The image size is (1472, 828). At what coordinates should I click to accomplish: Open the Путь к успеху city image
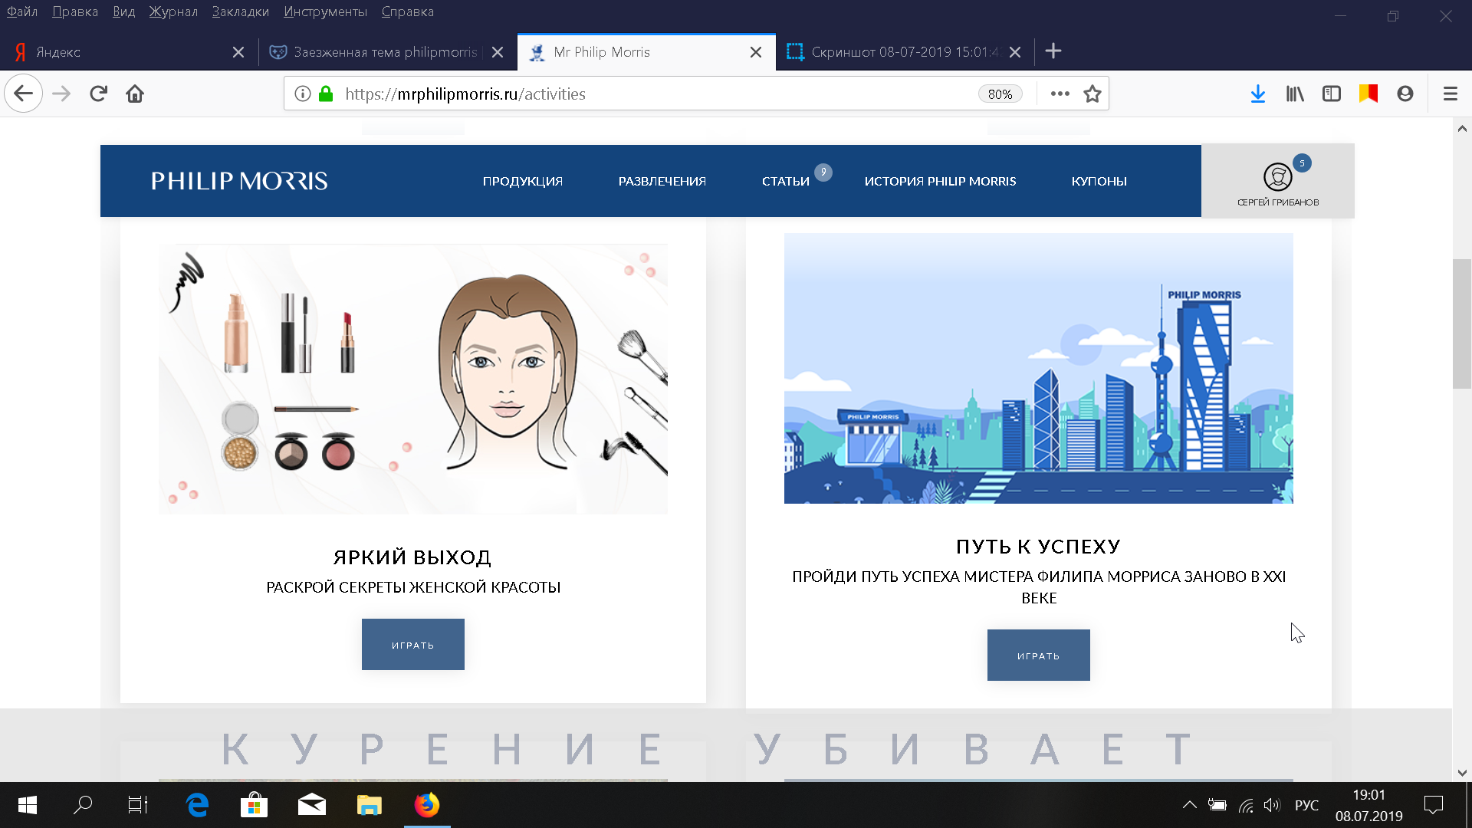coord(1039,368)
